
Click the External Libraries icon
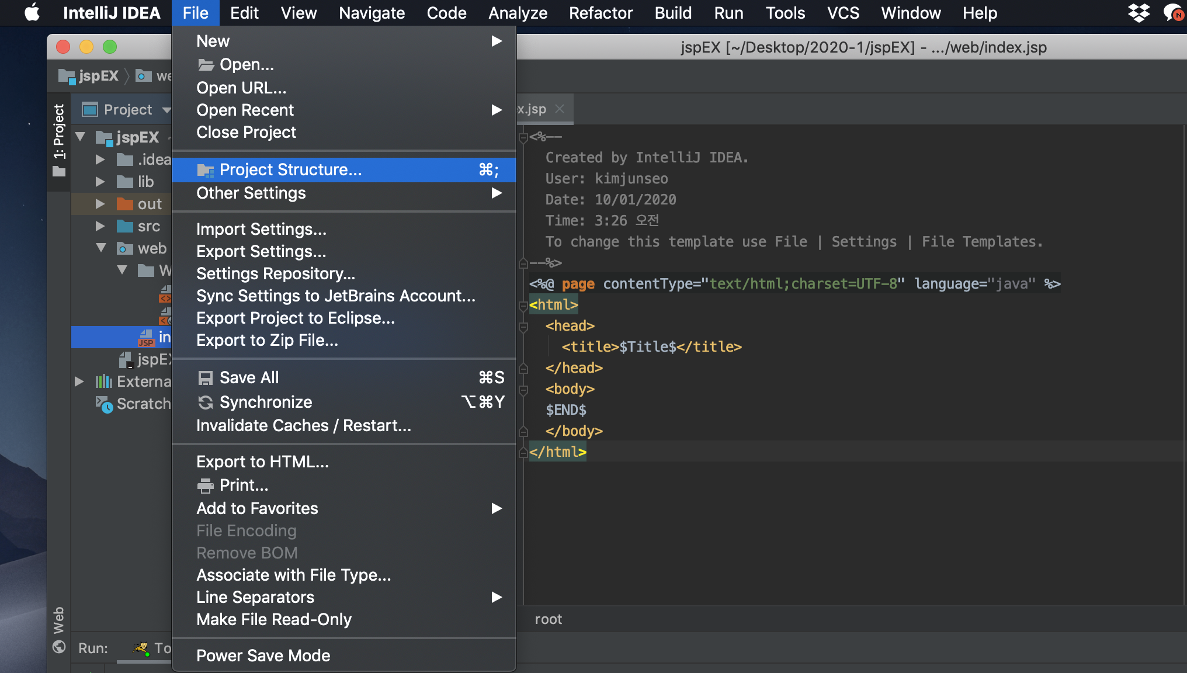(103, 381)
